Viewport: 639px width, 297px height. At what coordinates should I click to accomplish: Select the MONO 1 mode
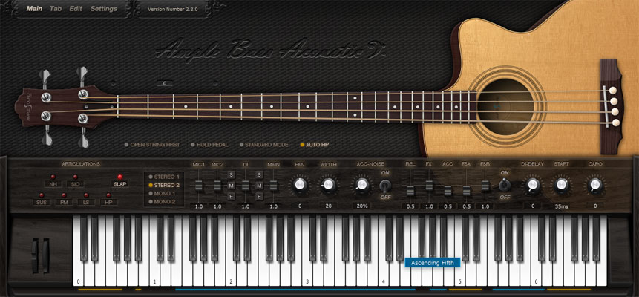(x=163, y=193)
